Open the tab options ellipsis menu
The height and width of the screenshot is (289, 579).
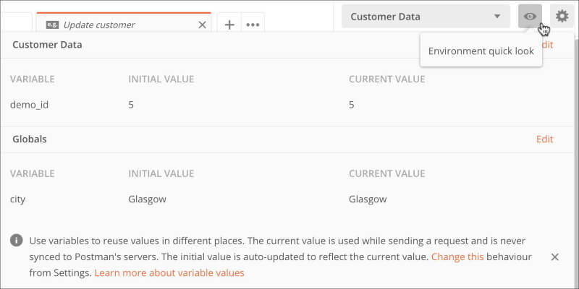click(253, 25)
